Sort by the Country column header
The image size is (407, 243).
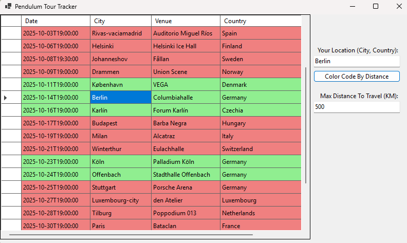tap(261, 21)
